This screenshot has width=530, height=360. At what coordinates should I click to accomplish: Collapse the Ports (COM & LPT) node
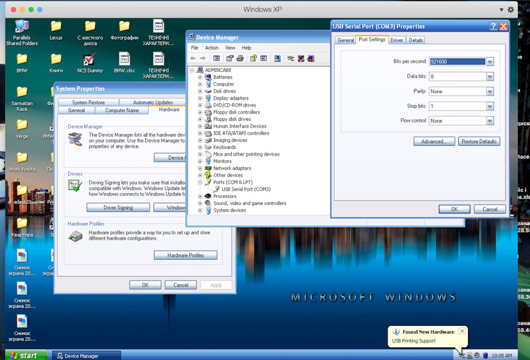tap(200, 182)
